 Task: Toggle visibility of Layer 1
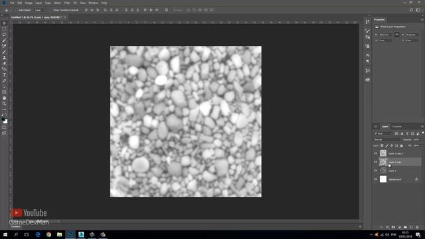(x=375, y=171)
